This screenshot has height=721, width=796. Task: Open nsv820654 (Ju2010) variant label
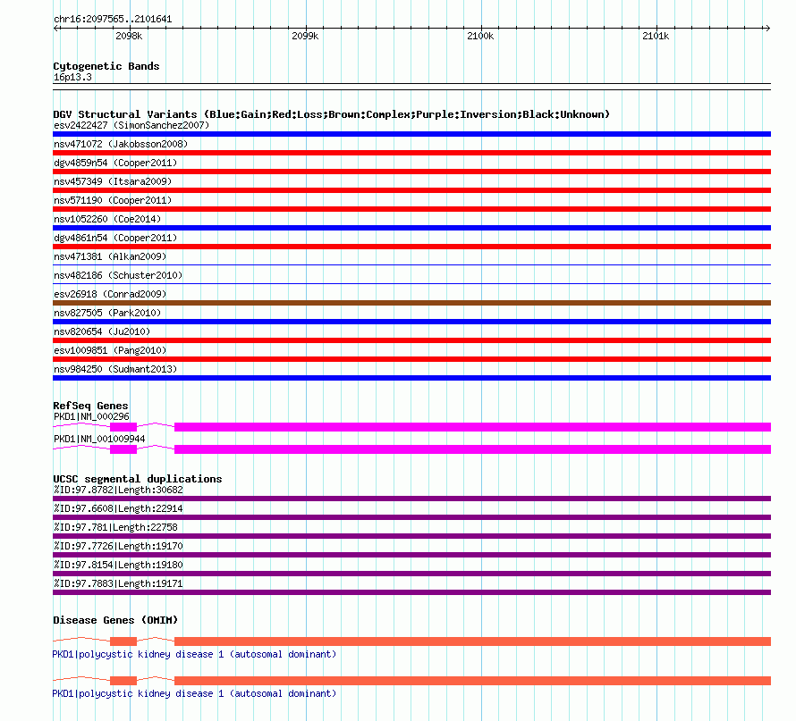(102, 331)
